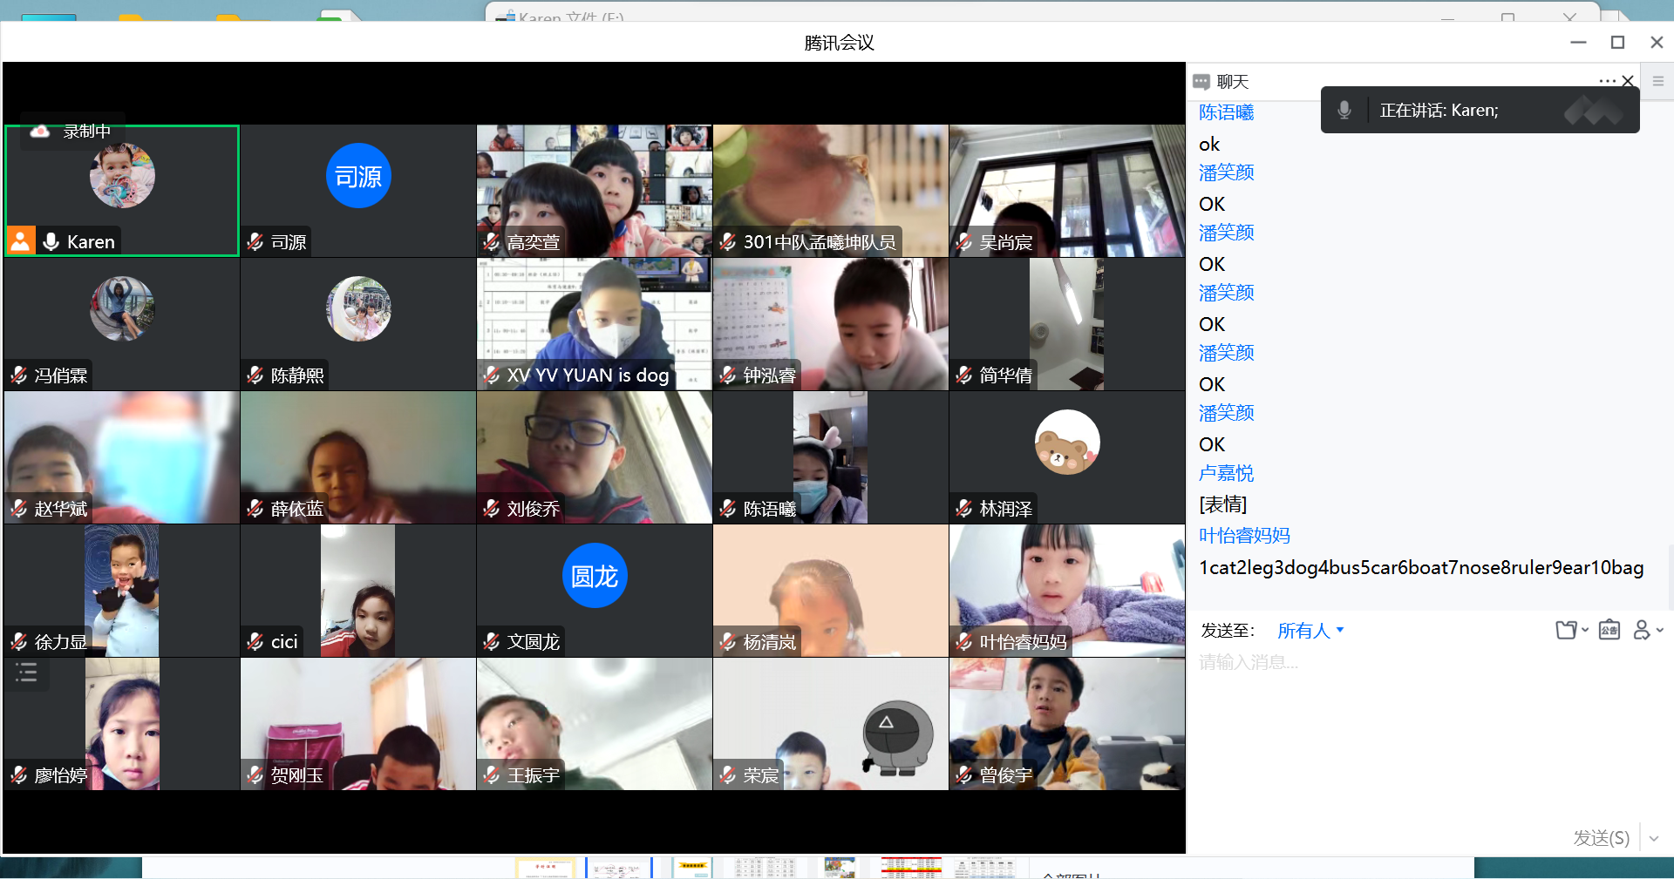Click the orange host badge beside Karen
This screenshot has height=879, width=1674.
coord(21,240)
